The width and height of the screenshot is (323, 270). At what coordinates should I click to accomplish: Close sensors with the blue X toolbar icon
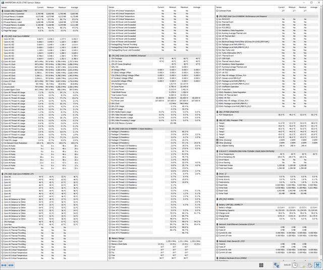tap(317, 265)
